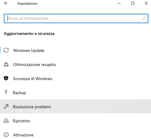Select Ottimizzazione recapito in sidebar

click(x=75, y=65)
